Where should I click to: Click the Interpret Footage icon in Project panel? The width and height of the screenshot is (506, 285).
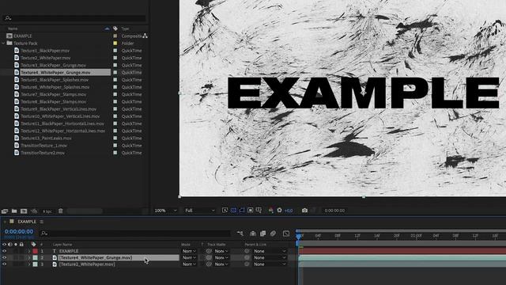point(5,211)
